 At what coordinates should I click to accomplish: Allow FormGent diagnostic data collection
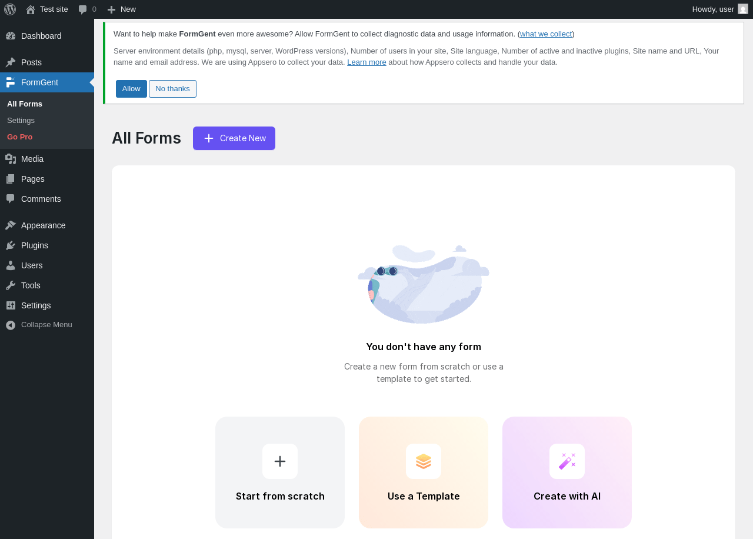(131, 89)
